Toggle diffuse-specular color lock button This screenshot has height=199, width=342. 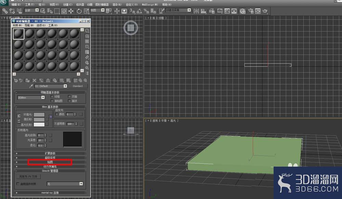[19, 121]
